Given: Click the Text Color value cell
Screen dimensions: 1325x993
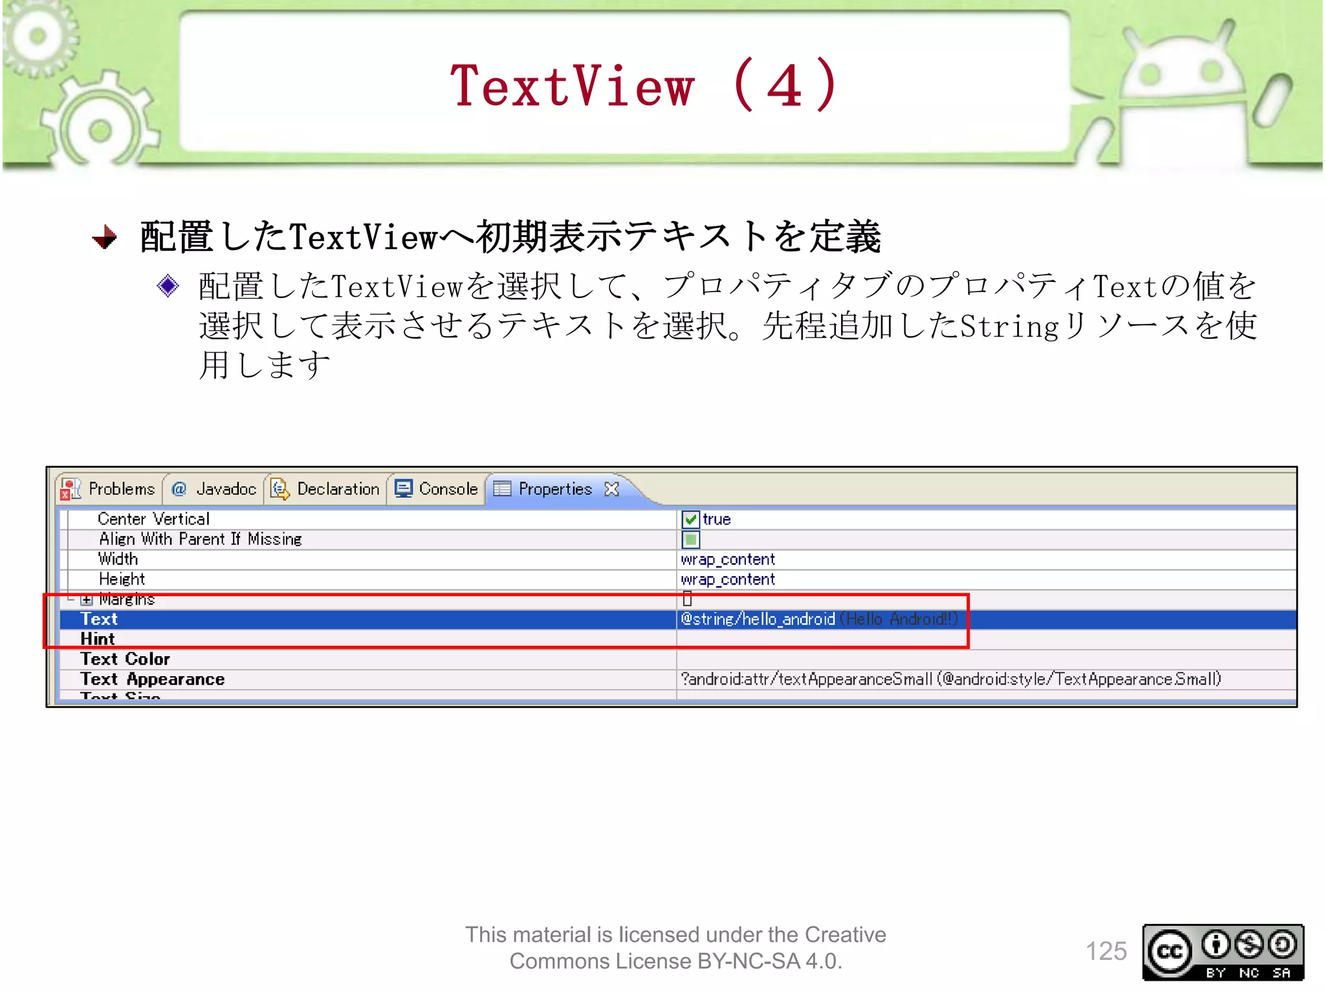Looking at the screenshot, I should point(986,659).
